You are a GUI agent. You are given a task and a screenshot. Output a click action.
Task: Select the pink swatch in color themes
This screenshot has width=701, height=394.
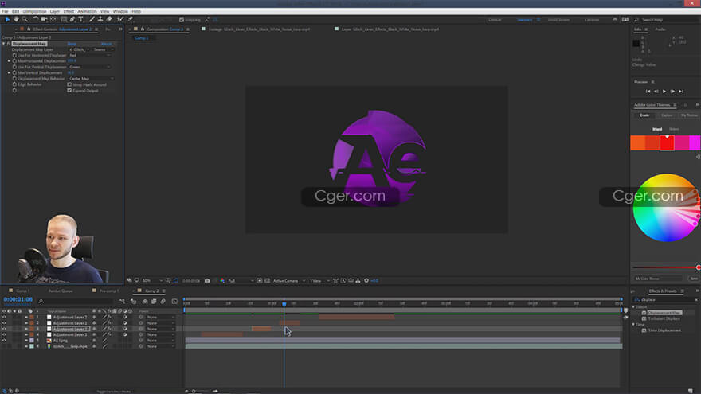[681, 143]
